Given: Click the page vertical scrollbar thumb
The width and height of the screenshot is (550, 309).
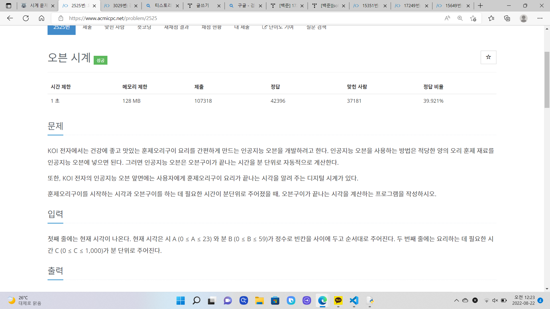Looking at the screenshot, I should [547, 80].
